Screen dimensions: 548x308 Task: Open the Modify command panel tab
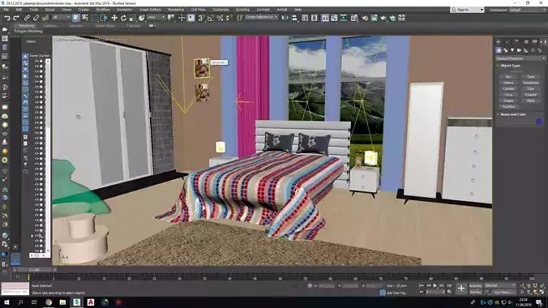tap(507, 41)
